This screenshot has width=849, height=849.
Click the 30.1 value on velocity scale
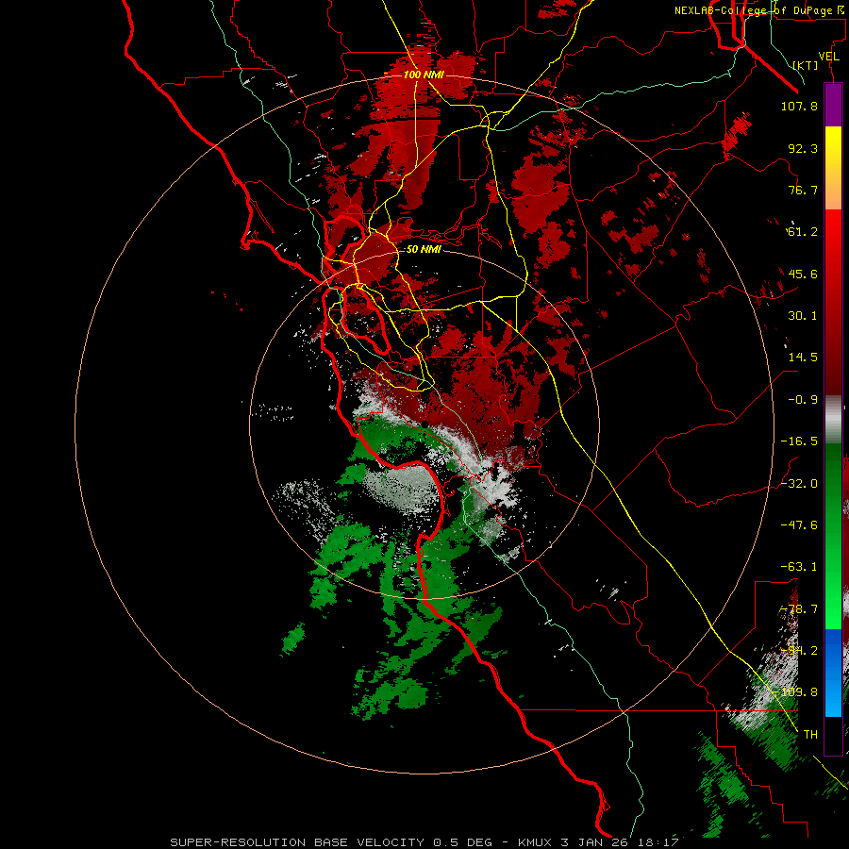803,316
